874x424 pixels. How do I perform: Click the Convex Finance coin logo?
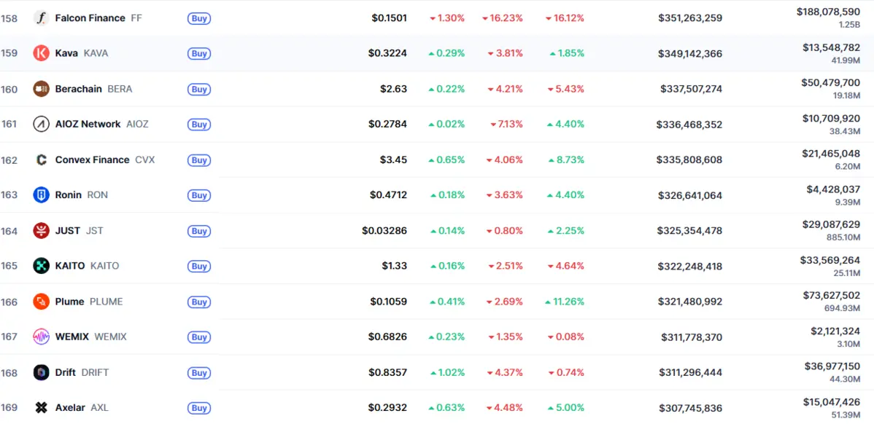[41, 160]
